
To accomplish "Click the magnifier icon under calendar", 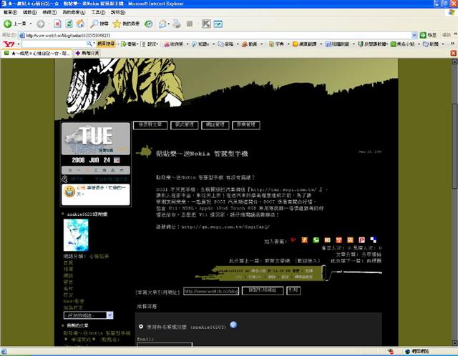I will point(64,179).
